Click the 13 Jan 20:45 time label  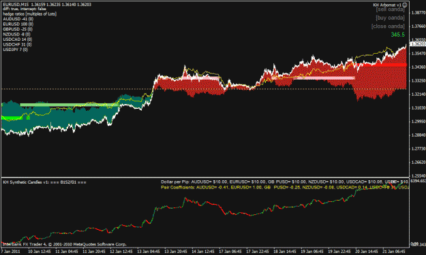175,251
